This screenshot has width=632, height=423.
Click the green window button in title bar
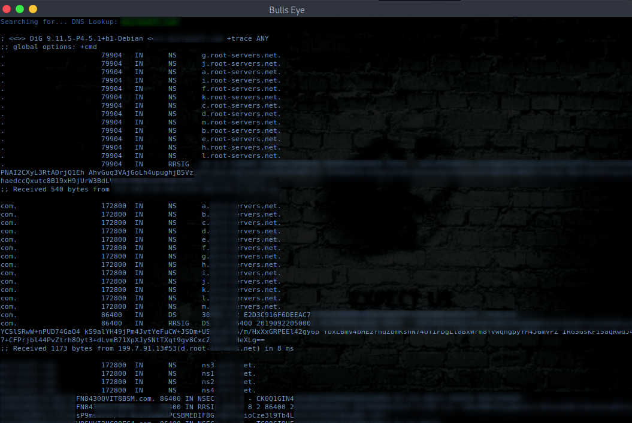point(20,9)
